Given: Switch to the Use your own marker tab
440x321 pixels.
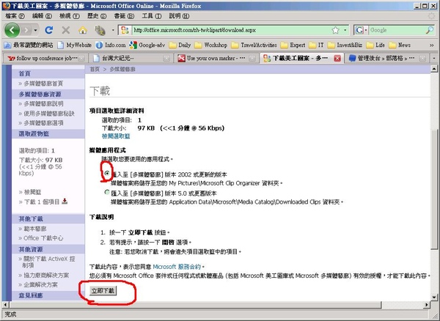Looking at the screenshot, I should 216,59.
